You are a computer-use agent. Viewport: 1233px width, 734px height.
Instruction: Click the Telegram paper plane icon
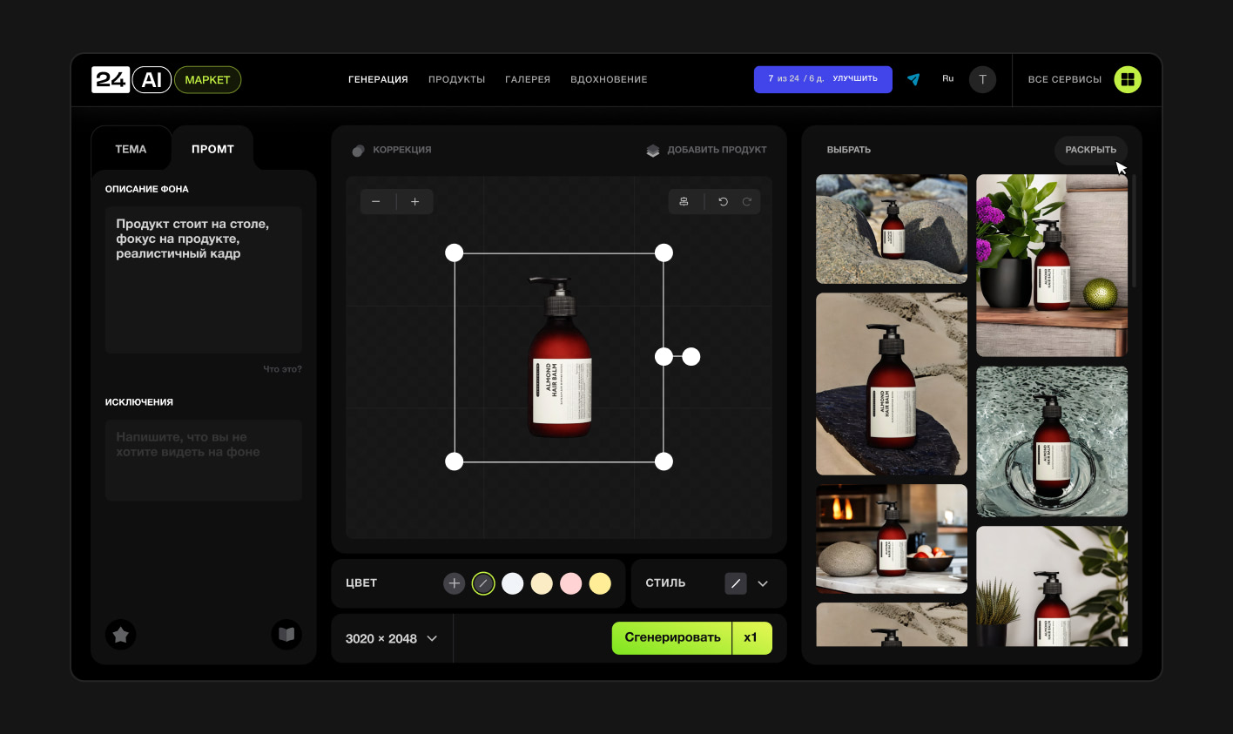pos(913,79)
